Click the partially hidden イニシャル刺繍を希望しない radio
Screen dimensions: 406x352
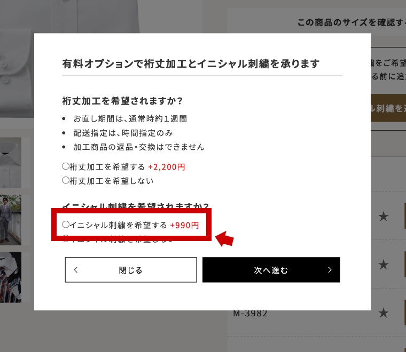tap(66, 238)
